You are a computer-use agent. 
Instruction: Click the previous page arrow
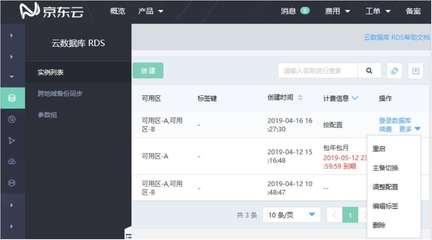point(334,215)
